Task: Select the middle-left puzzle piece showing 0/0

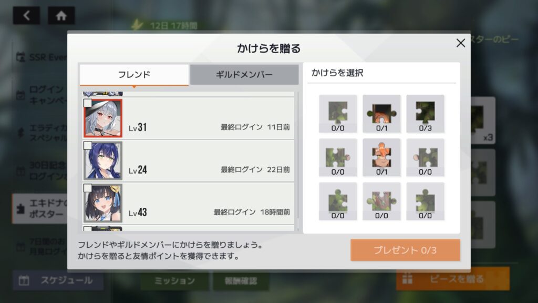Action: tap(338, 158)
